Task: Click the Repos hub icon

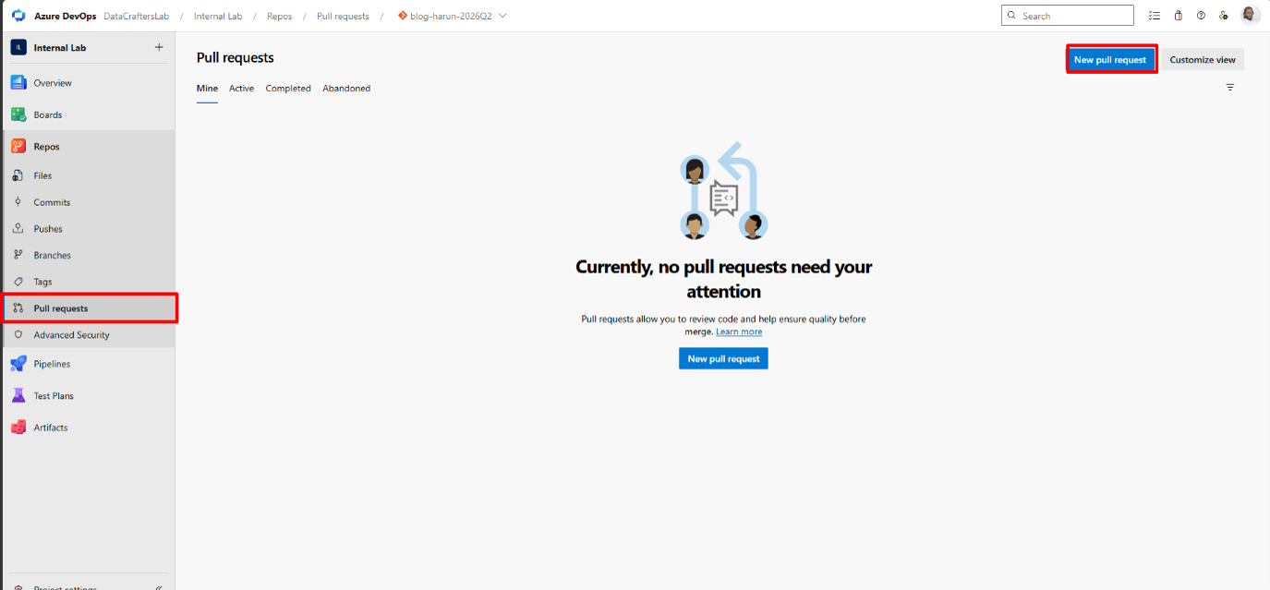Action: [x=18, y=146]
